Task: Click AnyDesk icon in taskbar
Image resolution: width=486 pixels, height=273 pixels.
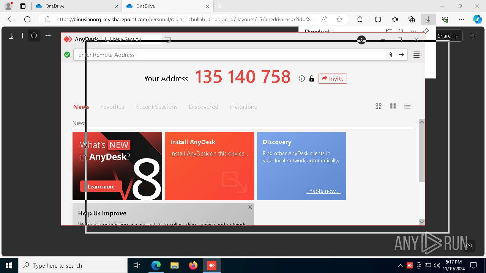Action: [x=212, y=265]
